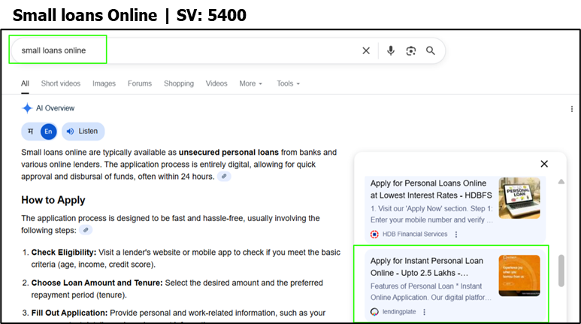This screenshot has height=324, width=581.
Task: Clear the search box text with X icon
Action: (x=366, y=51)
